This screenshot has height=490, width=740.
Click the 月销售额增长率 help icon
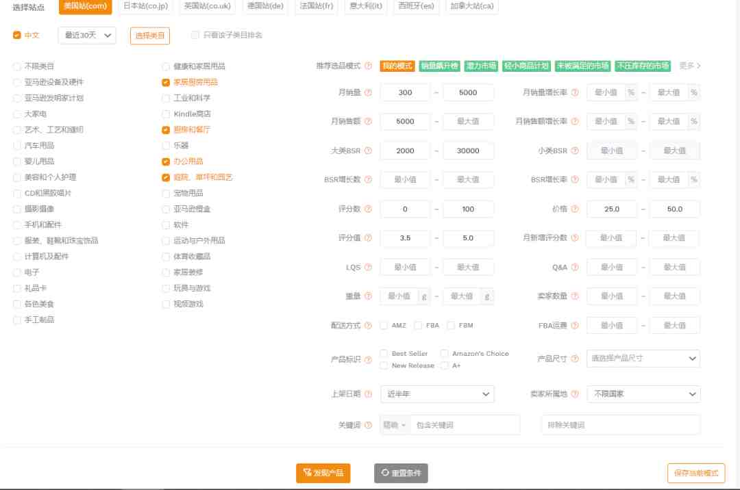575,122
